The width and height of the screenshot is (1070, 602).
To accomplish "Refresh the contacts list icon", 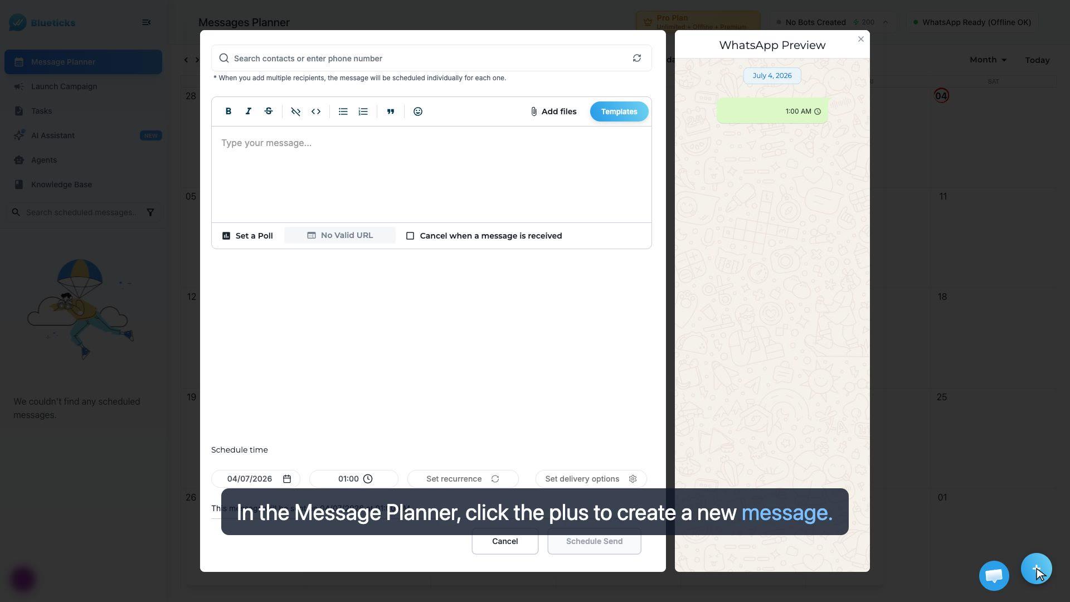I will click(636, 58).
